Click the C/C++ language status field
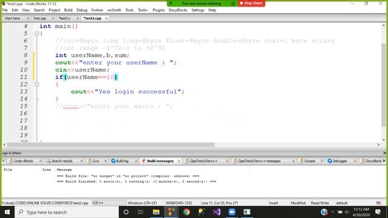Image resolution: width=388 pixels, height=218 pixels. point(109,203)
